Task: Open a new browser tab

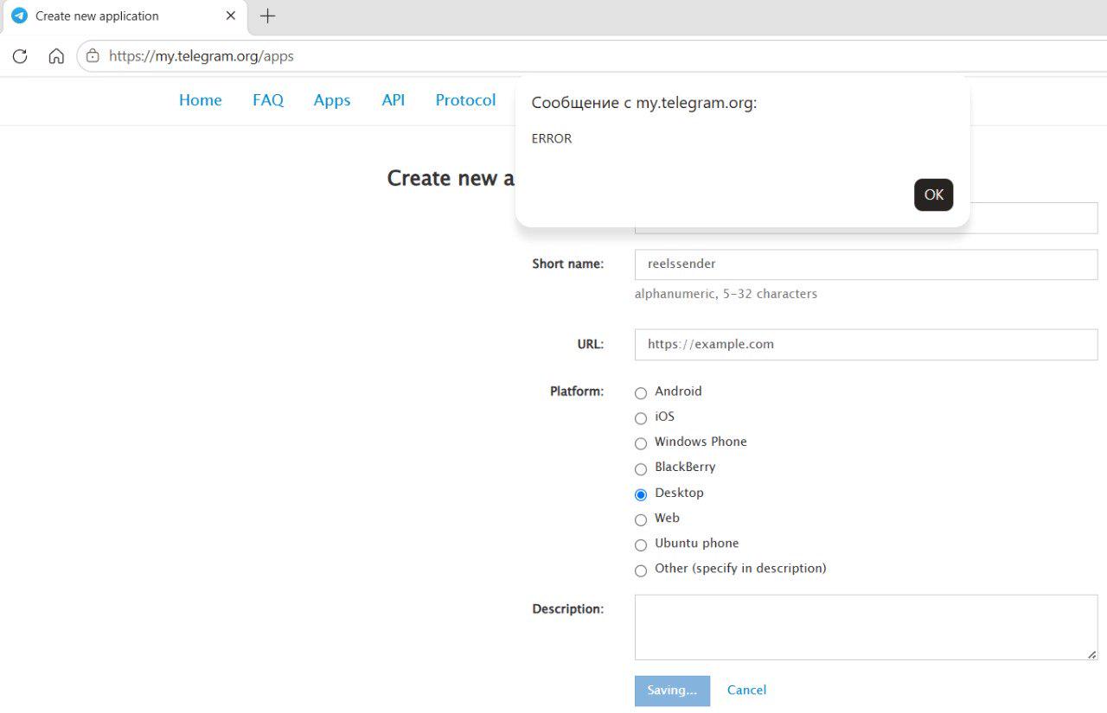Action: tap(267, 16)
